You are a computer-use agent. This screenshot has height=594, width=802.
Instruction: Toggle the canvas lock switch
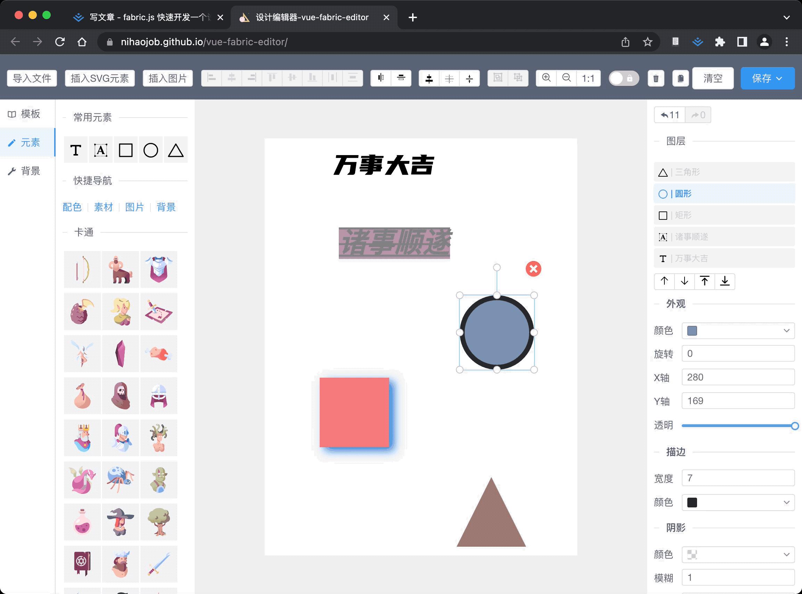pyautogui.click(x=624, y=78)
